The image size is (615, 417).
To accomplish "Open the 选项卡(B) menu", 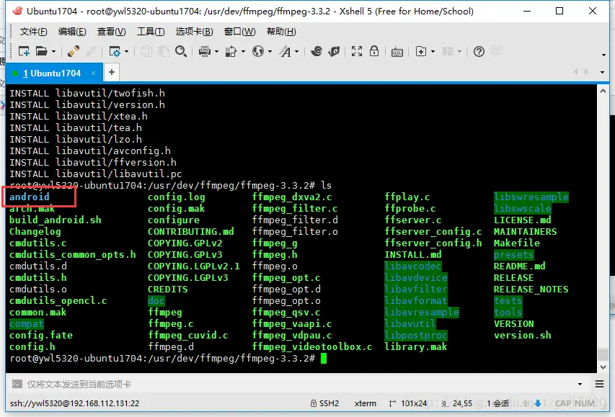I will point(194,32).
